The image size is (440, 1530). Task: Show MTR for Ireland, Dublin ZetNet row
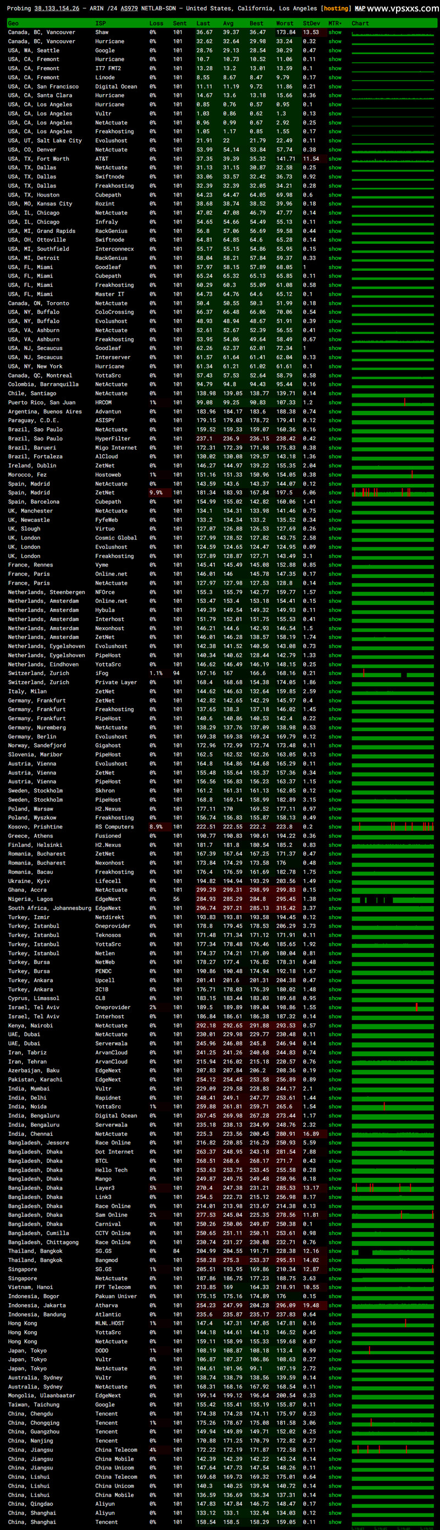tap(335, 466)
